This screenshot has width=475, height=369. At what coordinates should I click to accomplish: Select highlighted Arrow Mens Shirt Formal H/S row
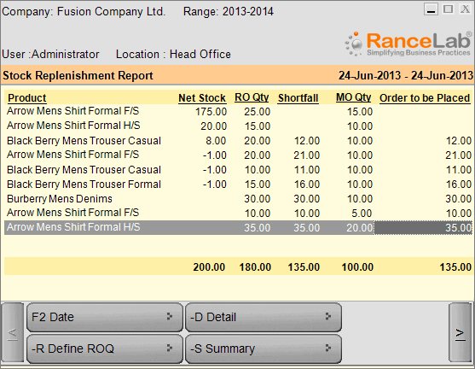238,227
